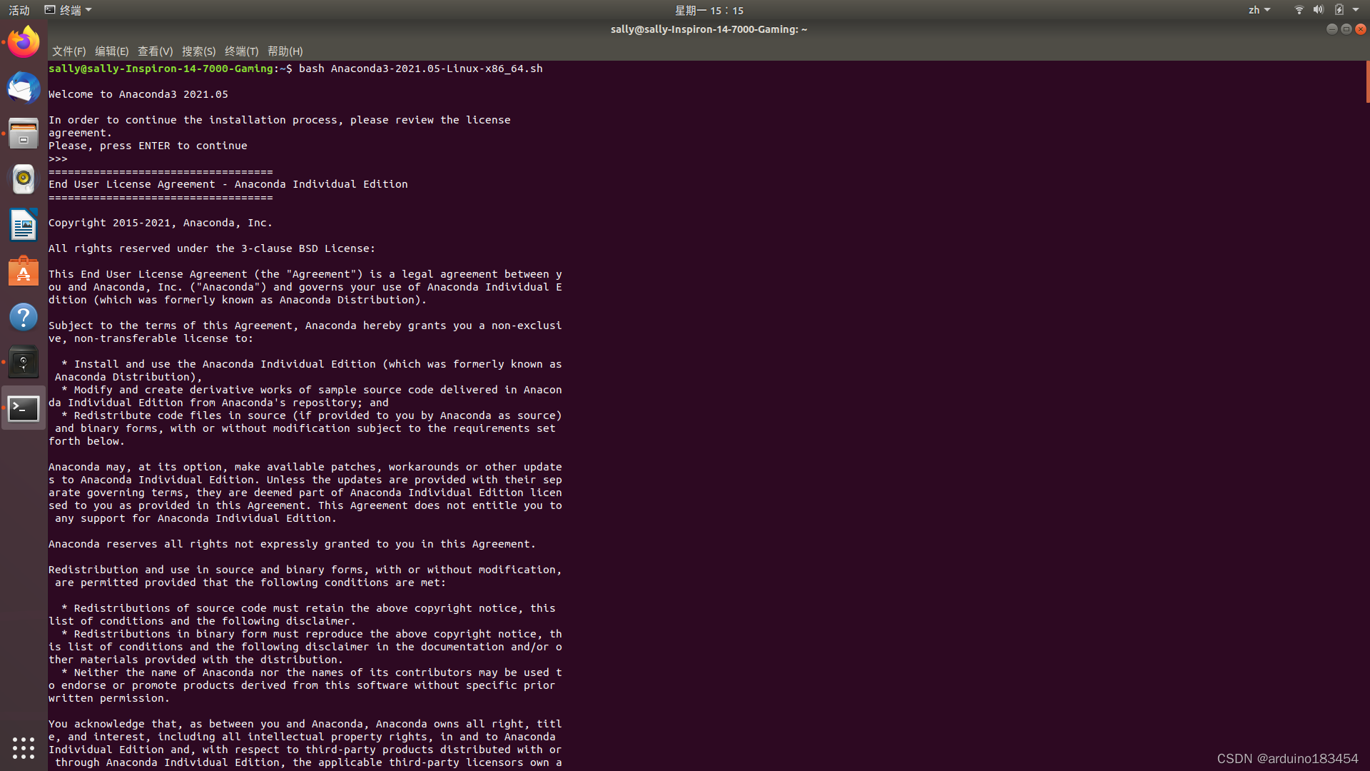The height and width of the screenshot is (771, 1370).
Task: Expand the system status menu arrow
Action: (1356, 10)
